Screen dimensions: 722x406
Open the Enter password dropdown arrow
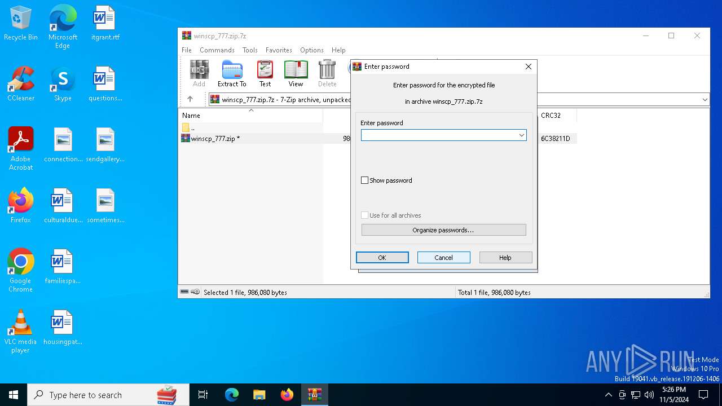tap(522, 135)
